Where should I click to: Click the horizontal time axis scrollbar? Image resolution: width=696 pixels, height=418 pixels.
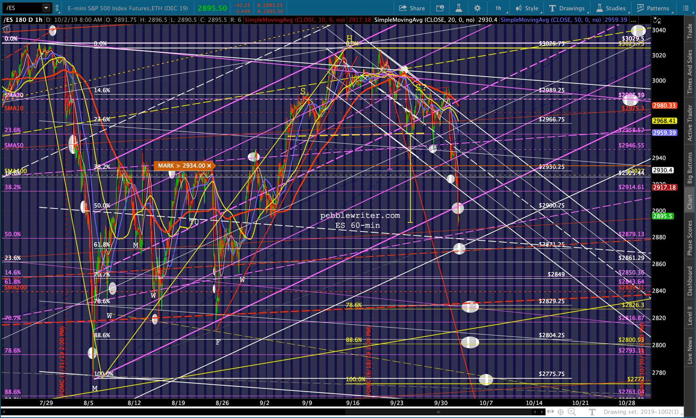tap(438, 412)
